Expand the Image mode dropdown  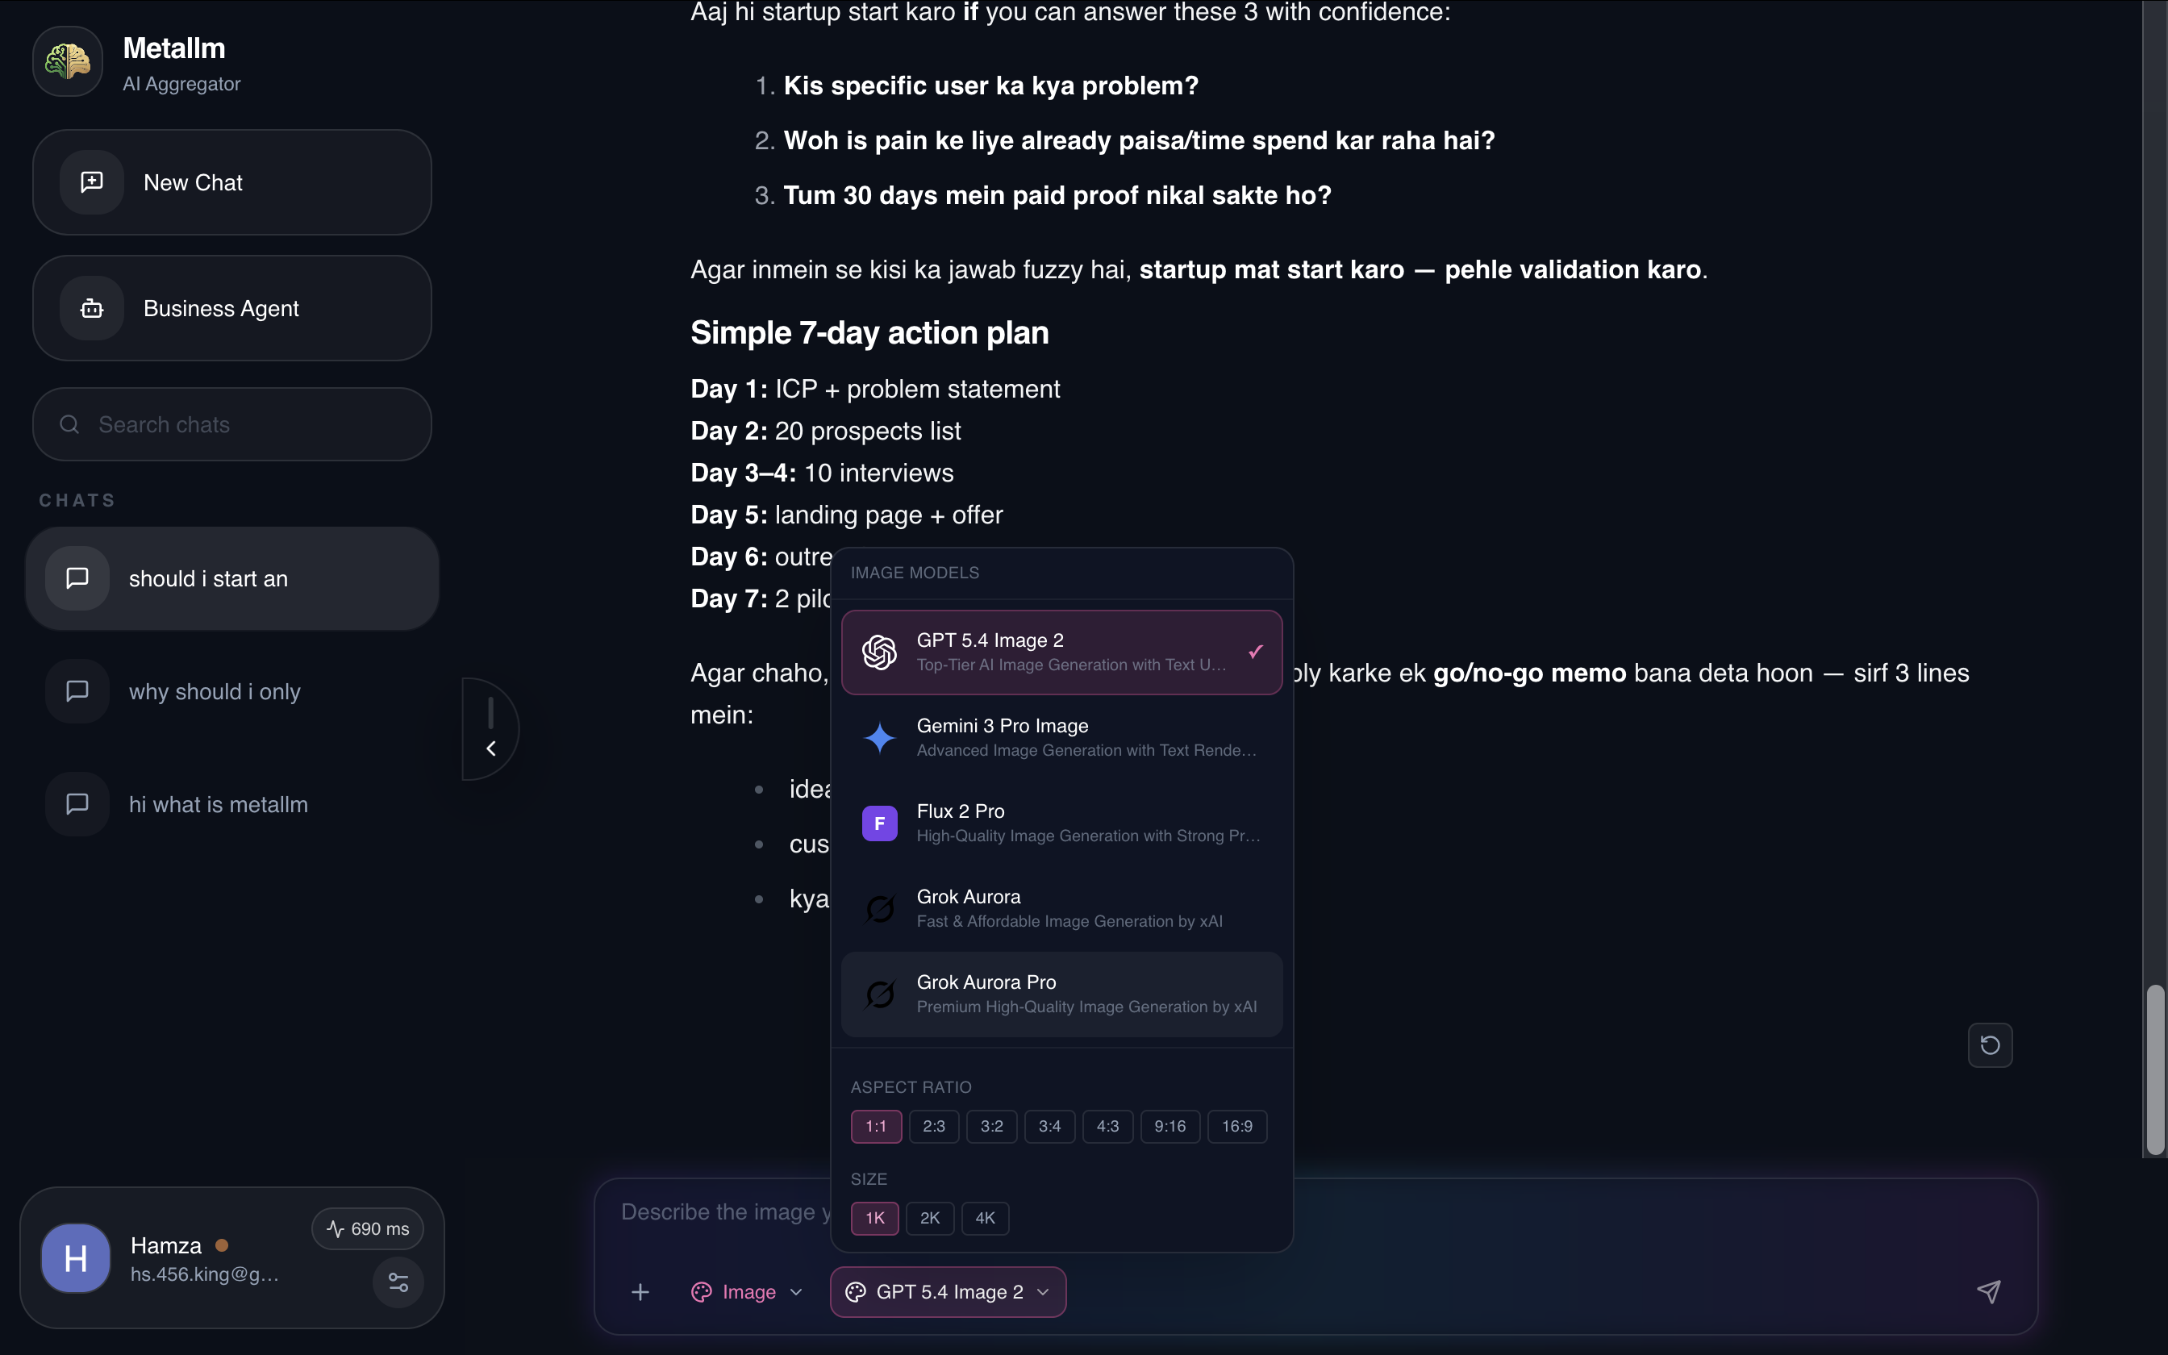pyautogui.click(x=746, y=1291)
